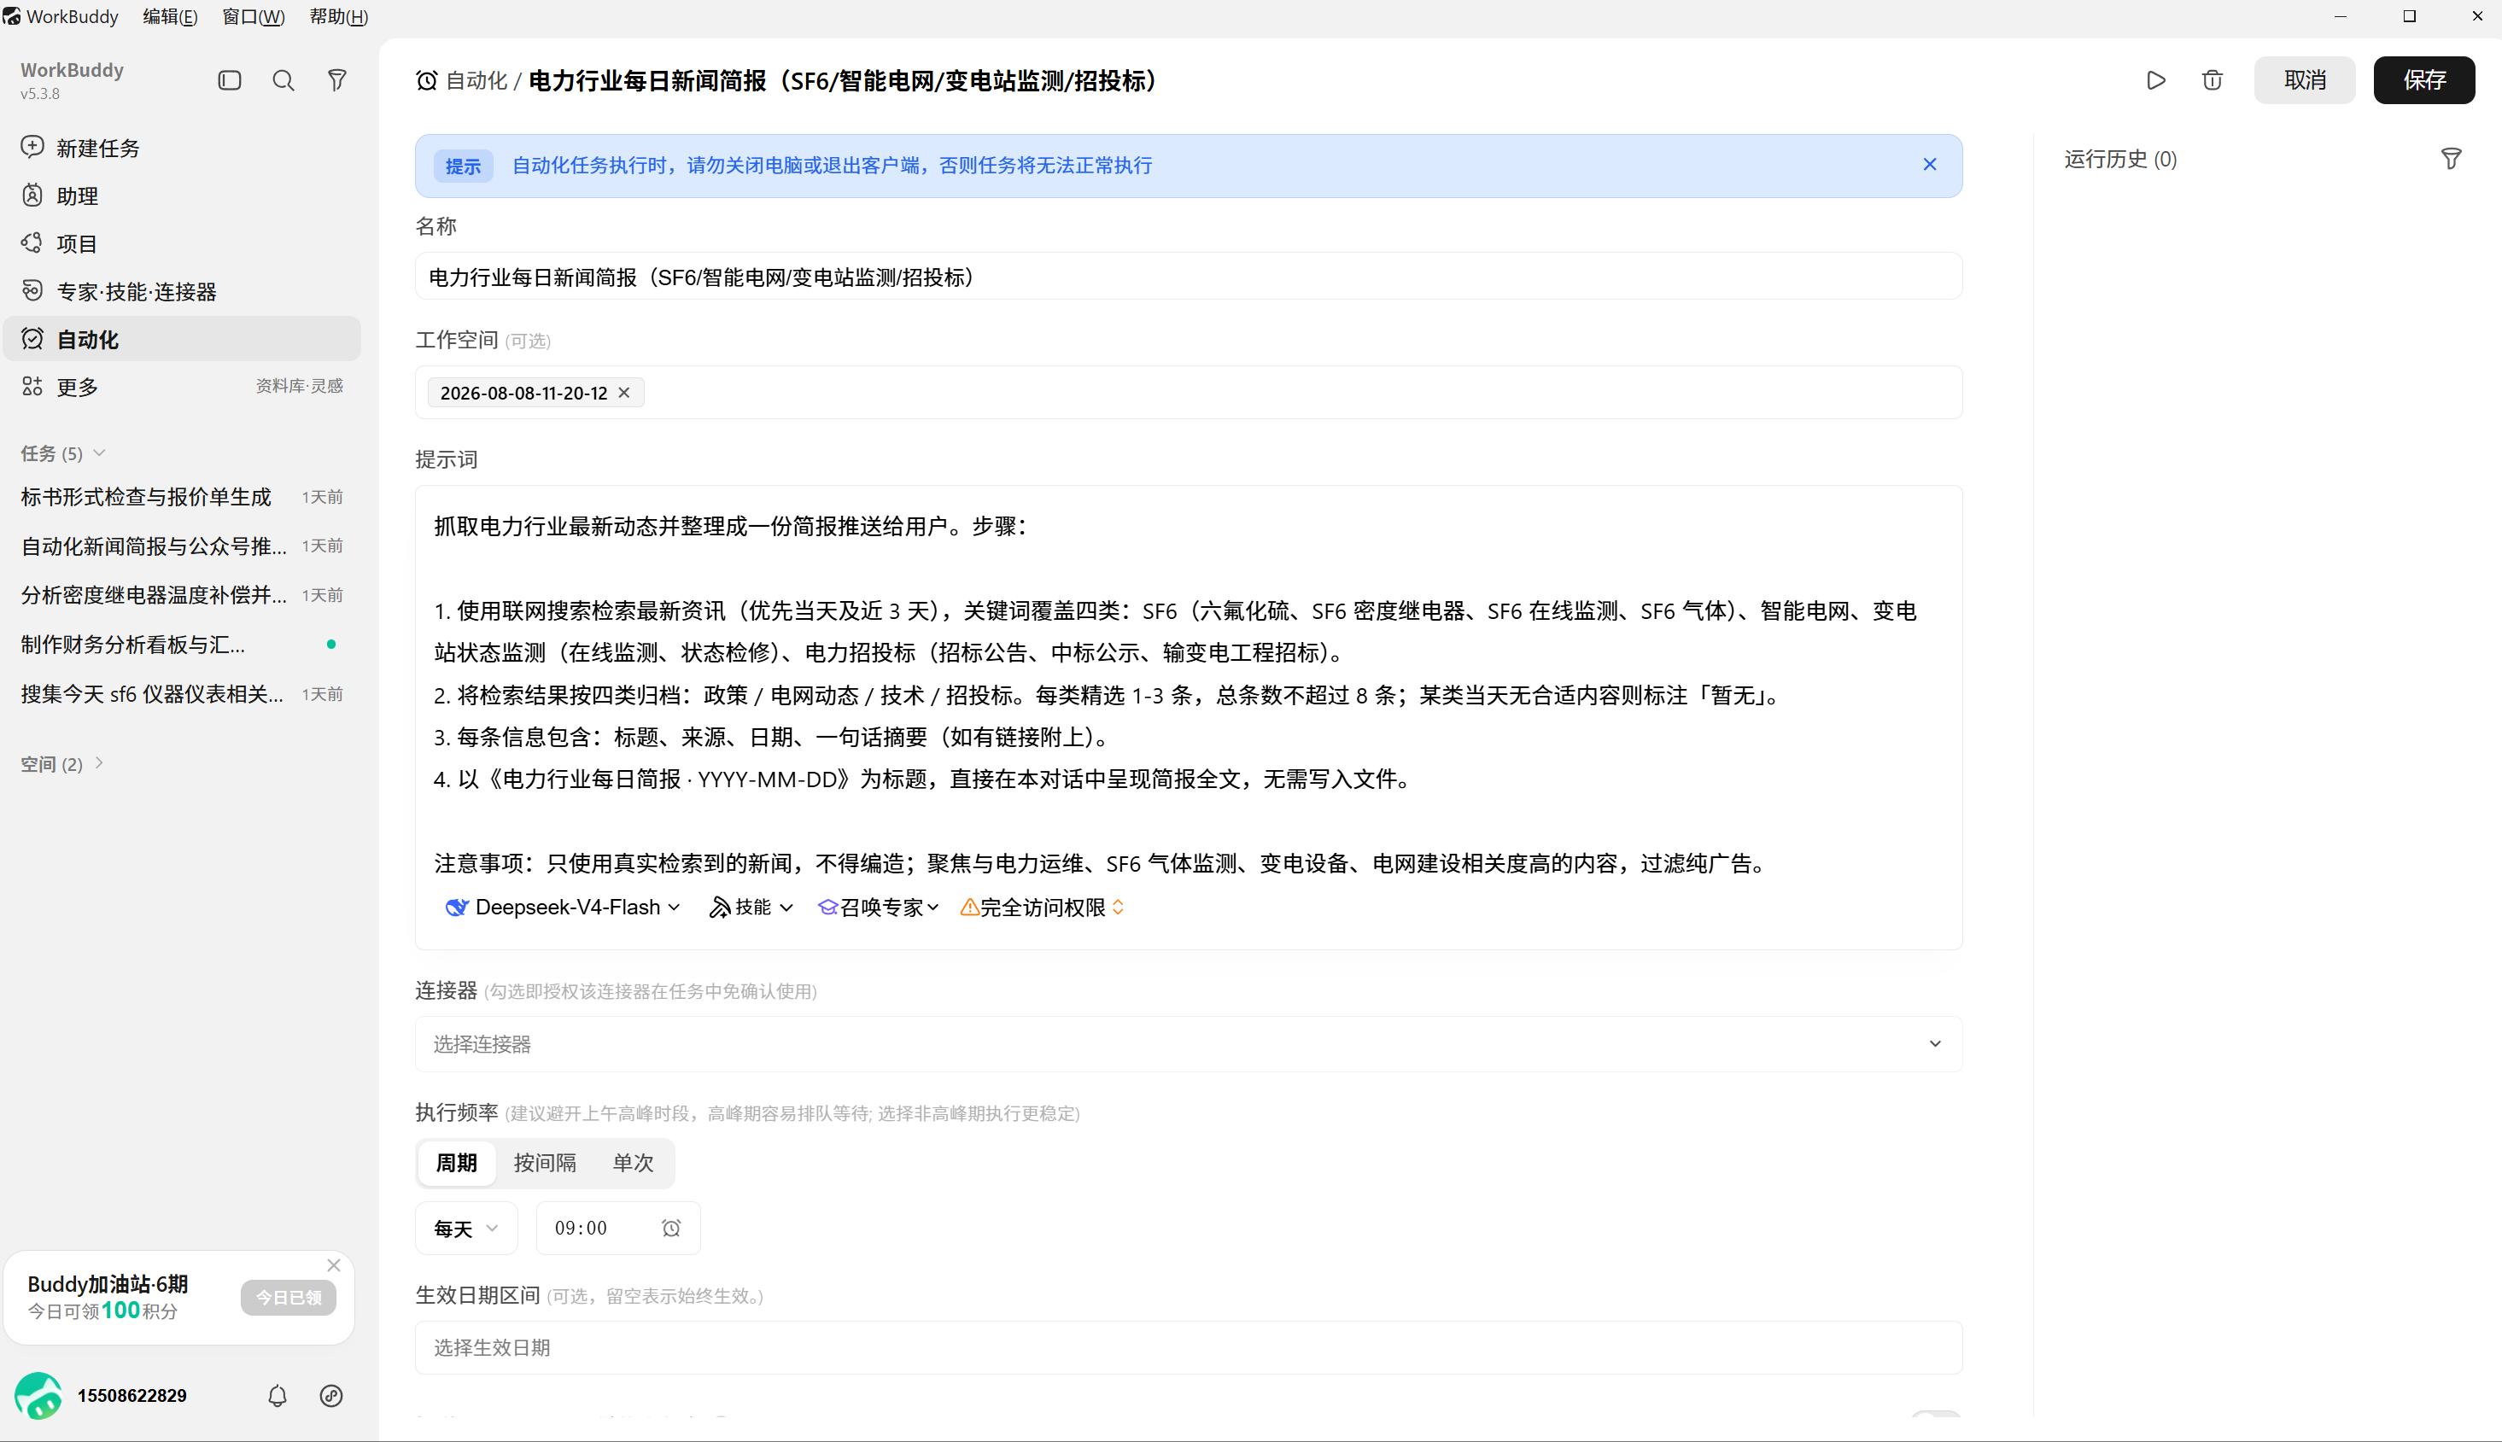2502x1442 pixels.
Task: Open 新建任务 in the sidebar
Action: (182, 148)
